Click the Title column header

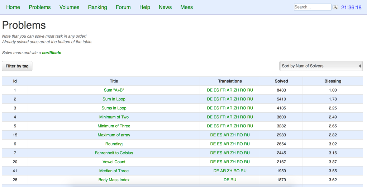[114, 81]
